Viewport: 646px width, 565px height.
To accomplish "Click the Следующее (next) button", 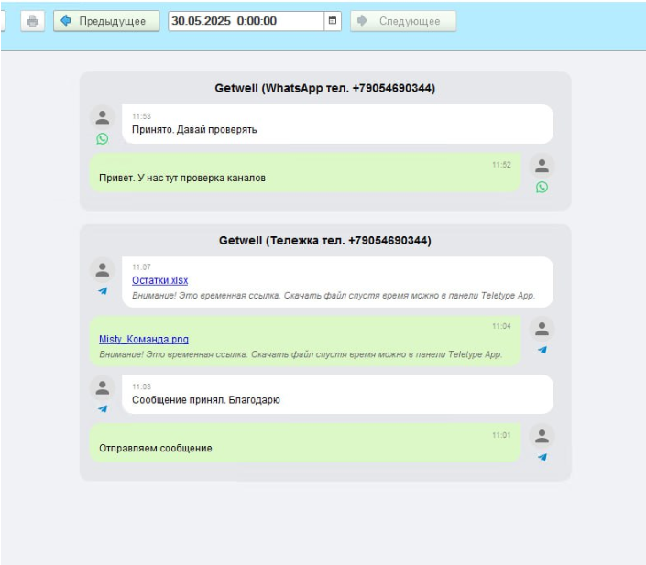I will click(x=403, y=21).
